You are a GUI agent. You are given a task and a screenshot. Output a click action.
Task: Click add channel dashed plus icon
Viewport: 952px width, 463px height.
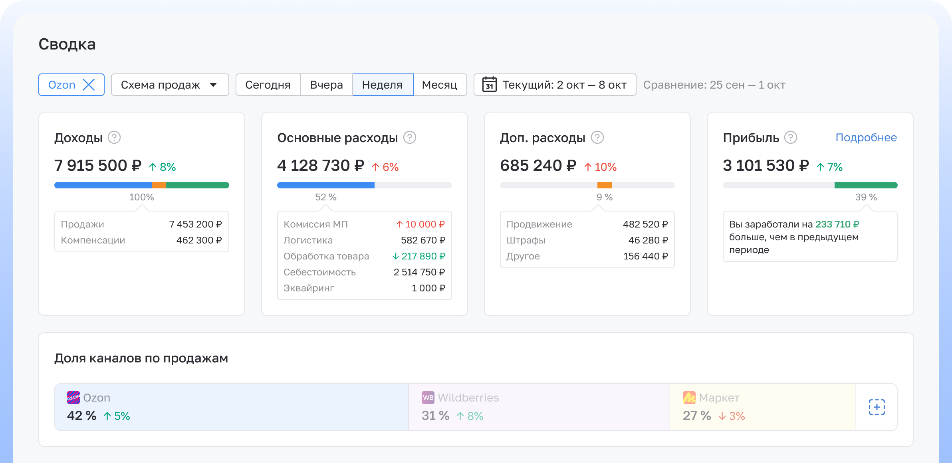[x=877, y=407]
